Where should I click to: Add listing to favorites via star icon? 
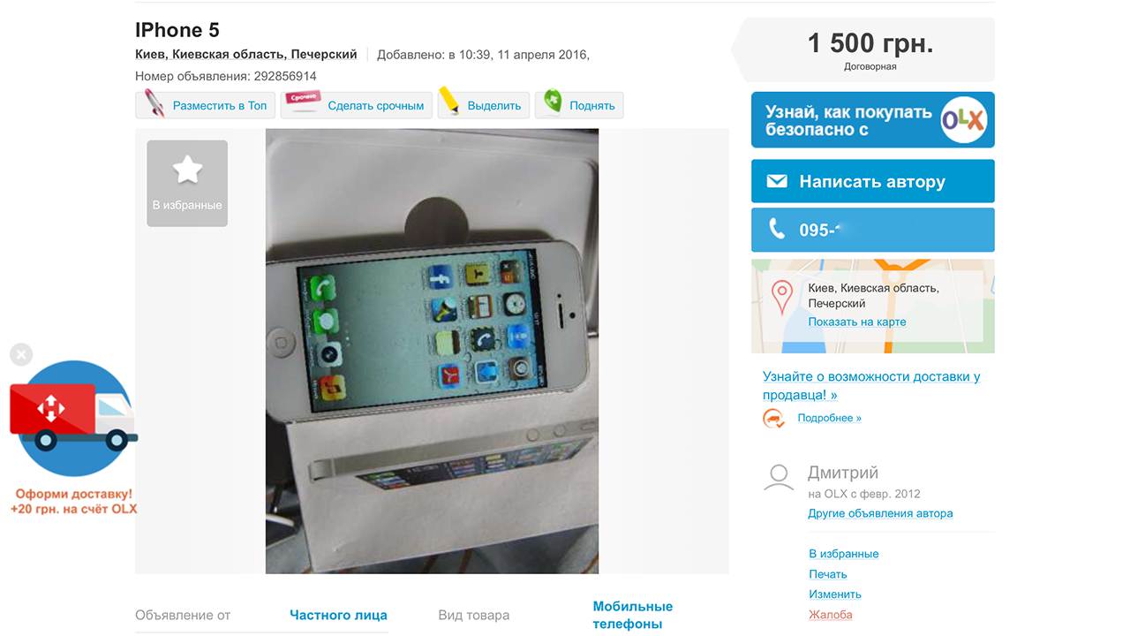pos(187,183)
